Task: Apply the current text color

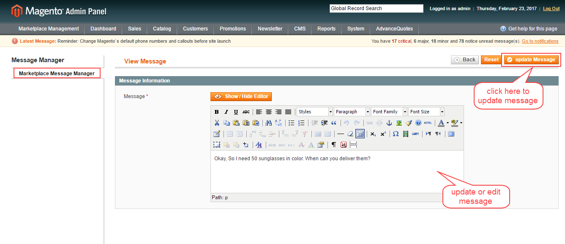Action: 441,123
